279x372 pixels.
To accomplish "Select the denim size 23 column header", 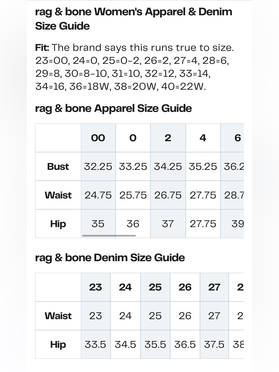I will point(96,287).
